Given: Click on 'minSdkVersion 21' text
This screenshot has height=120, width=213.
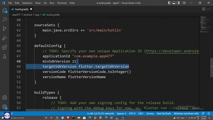Looking at the screenshot, I should (59, 61).
